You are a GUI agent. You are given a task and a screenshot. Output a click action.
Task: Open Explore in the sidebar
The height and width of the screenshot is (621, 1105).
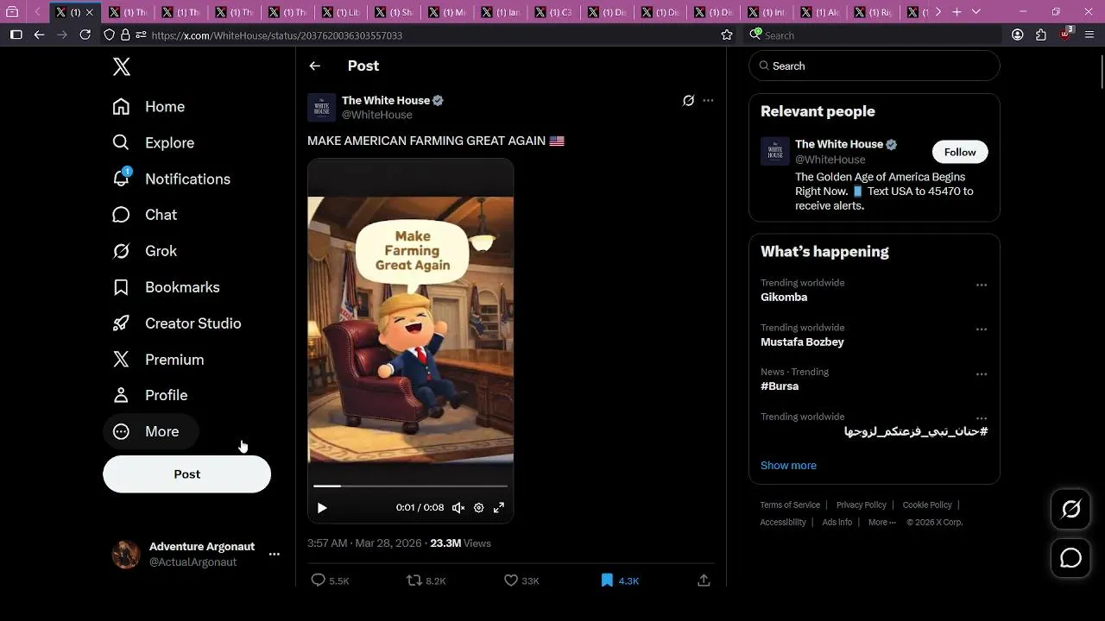point(154,143)
